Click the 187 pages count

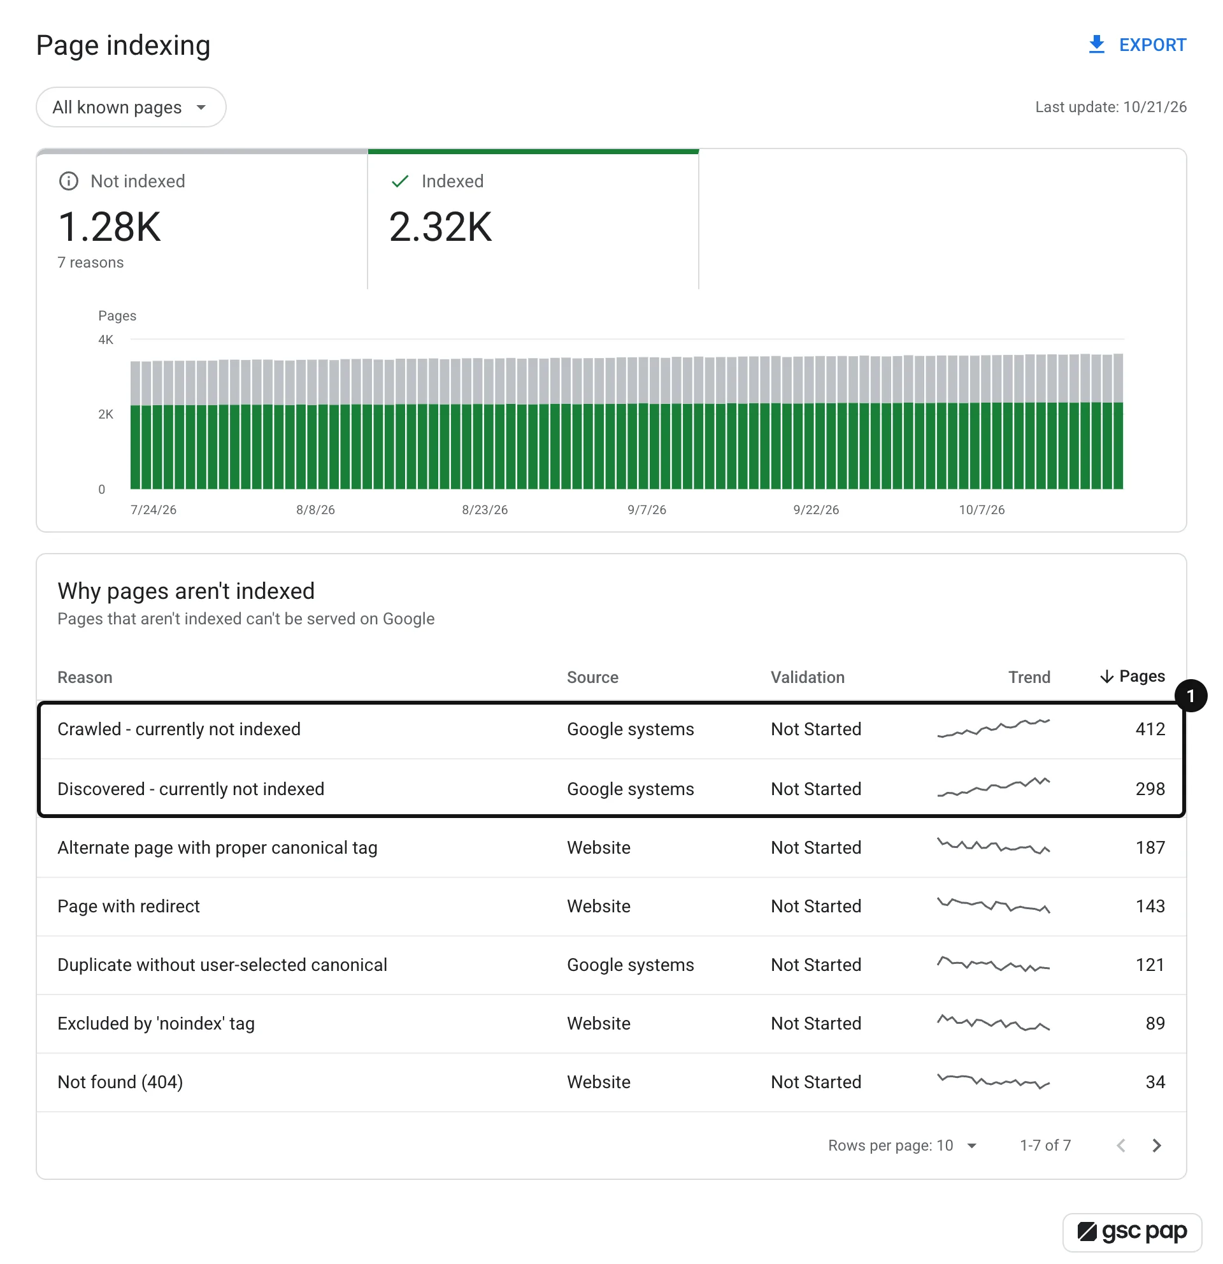tap(1150, 847)
